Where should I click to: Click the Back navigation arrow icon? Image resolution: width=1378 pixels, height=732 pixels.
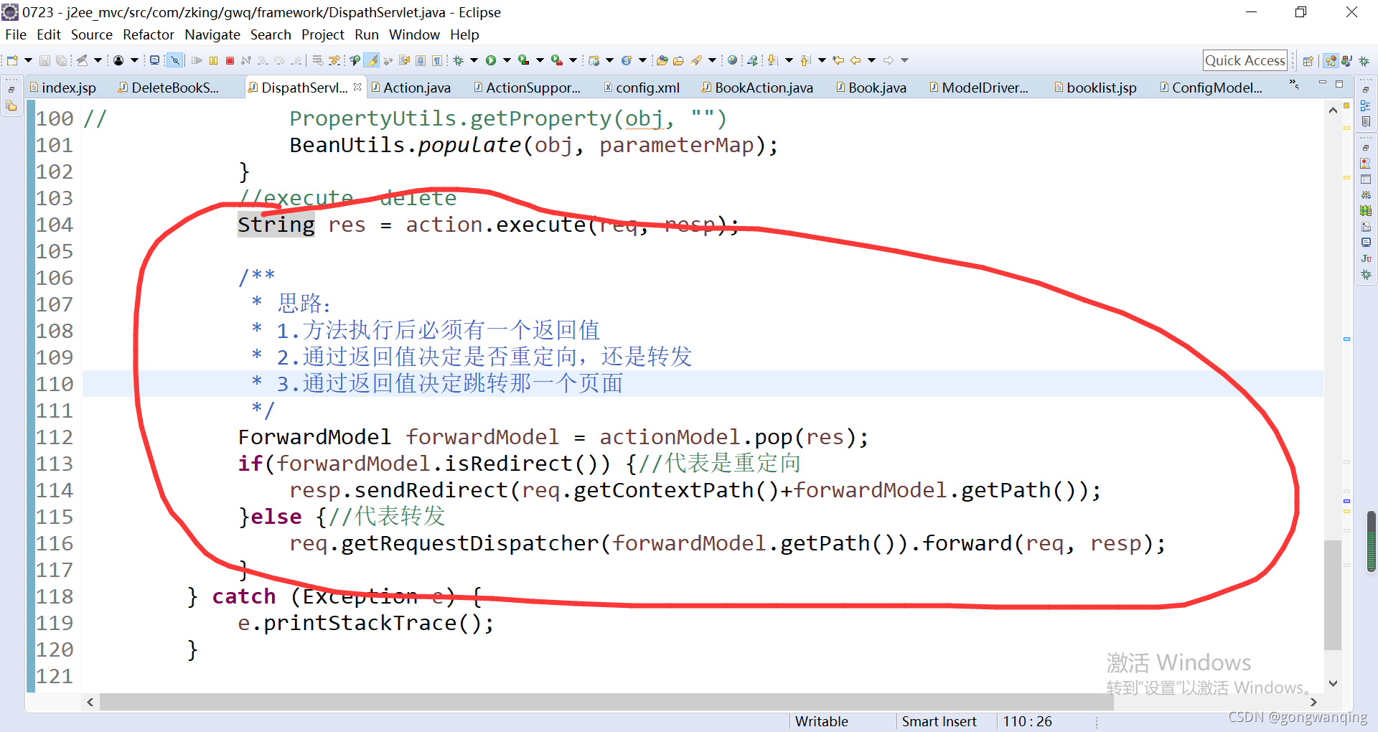856,60
